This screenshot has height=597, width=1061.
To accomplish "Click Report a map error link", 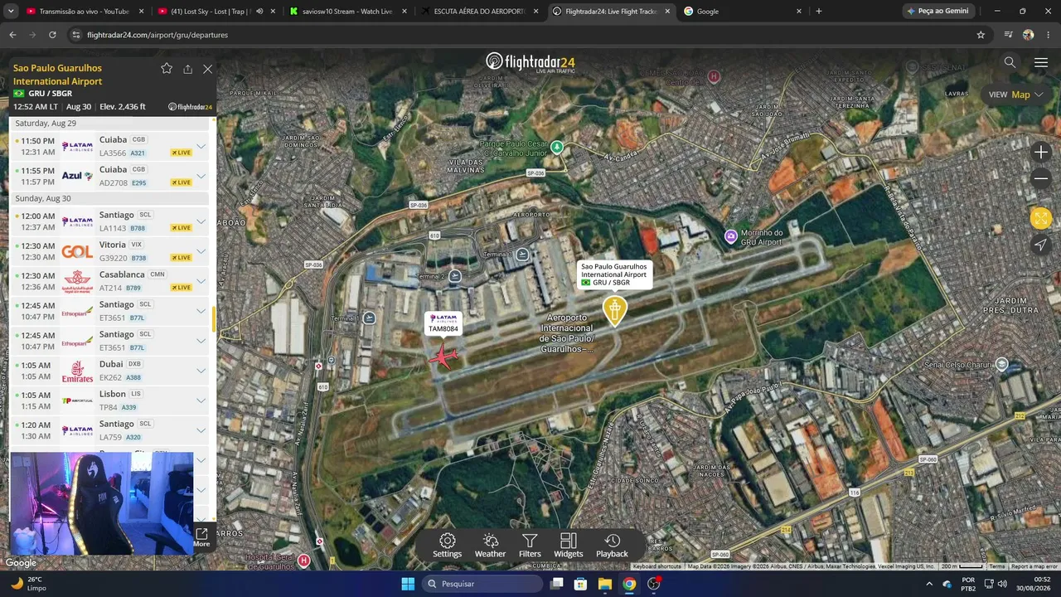I will (1034, 566).
